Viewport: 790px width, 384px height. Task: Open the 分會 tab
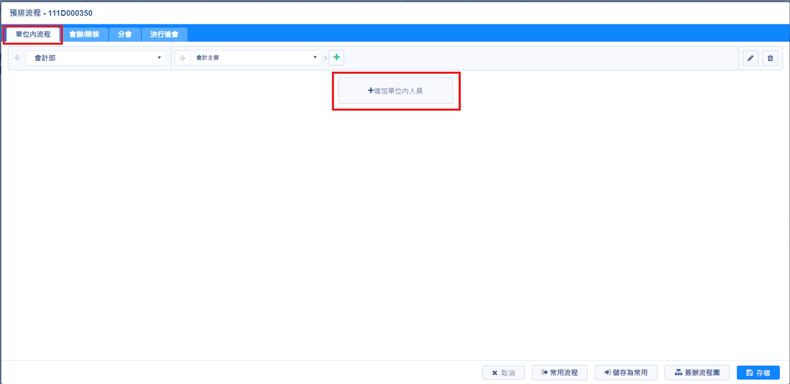(x=125, y=35)
